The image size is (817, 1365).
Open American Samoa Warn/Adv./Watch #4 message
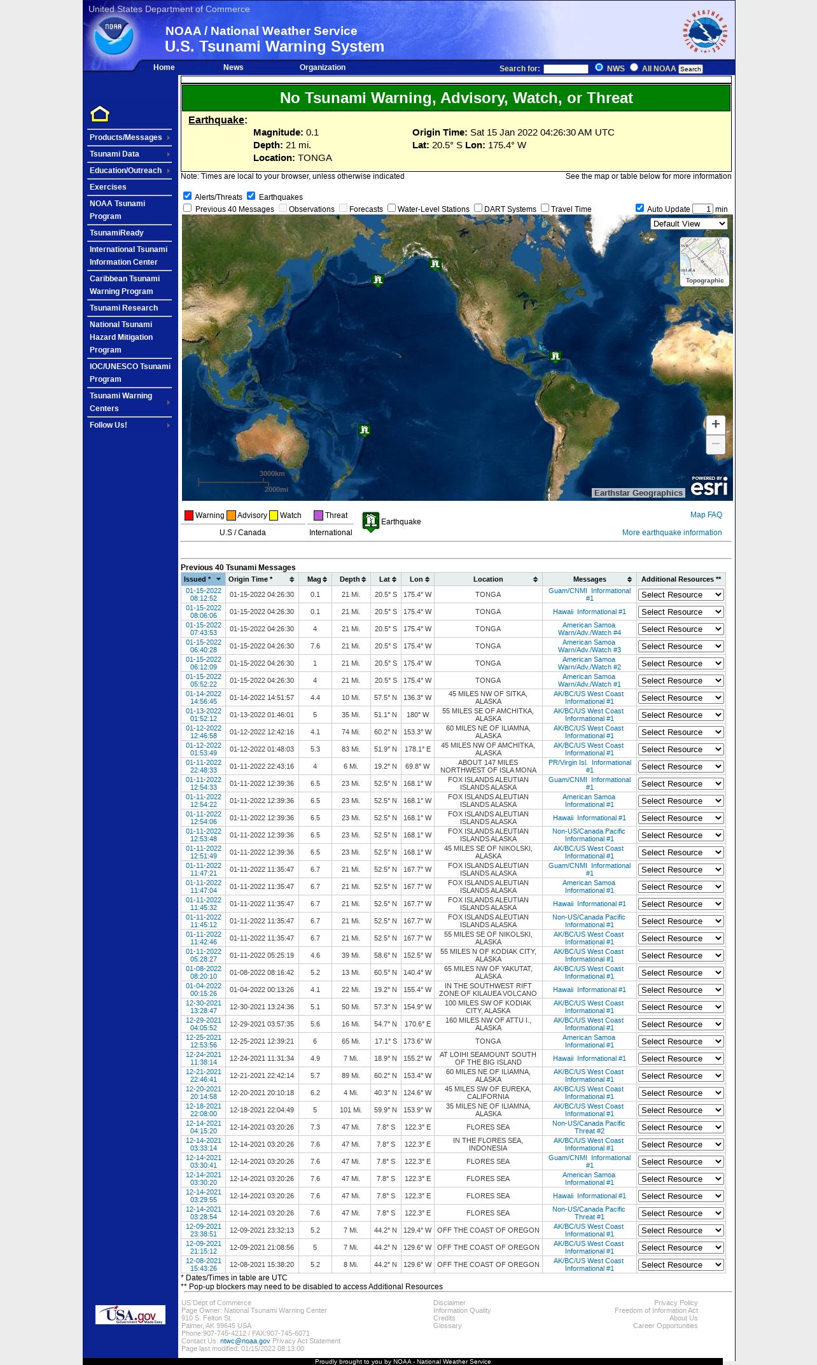589,629
